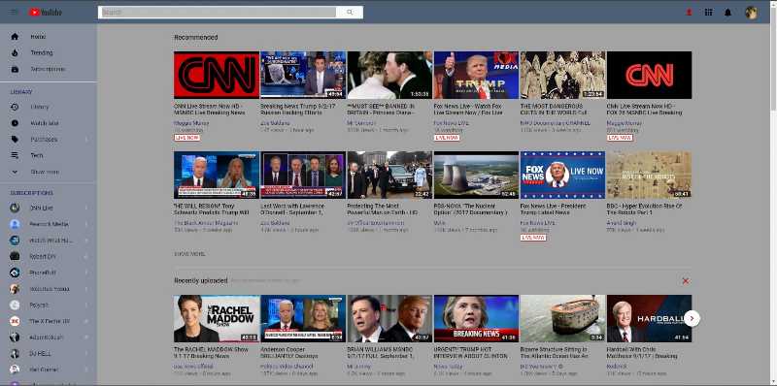Open the black CNN logo thumbnail
Viewport: 777px width, 386px height.
(649, 75)
